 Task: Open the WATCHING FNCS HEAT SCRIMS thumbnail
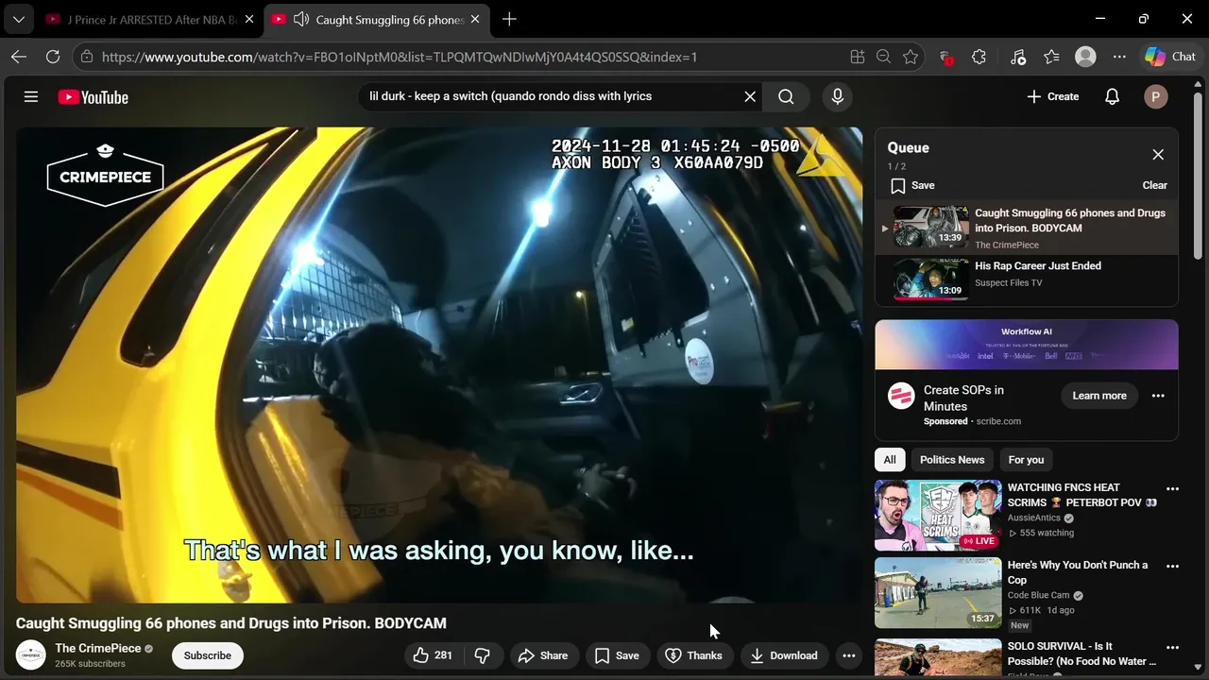pyautogui.click(x=938, y=516)
